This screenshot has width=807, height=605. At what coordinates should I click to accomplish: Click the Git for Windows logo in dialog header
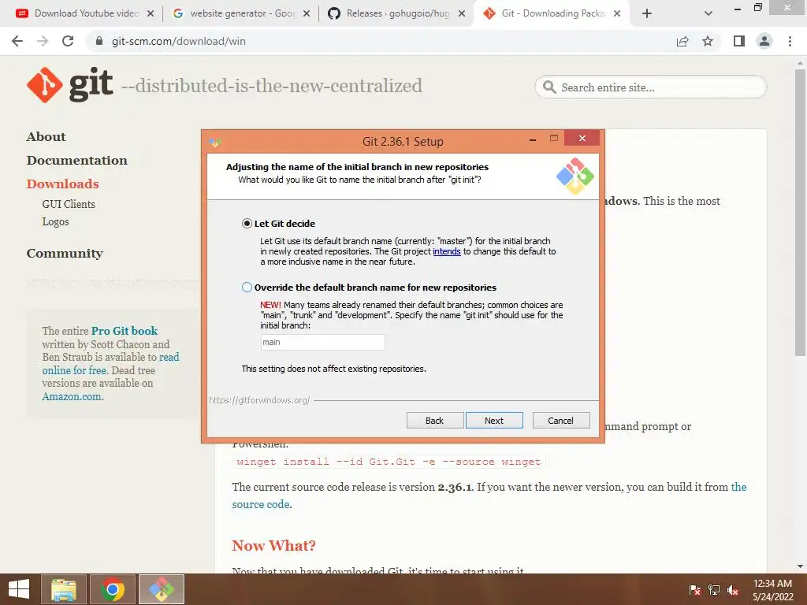click(x=575, y=176)
